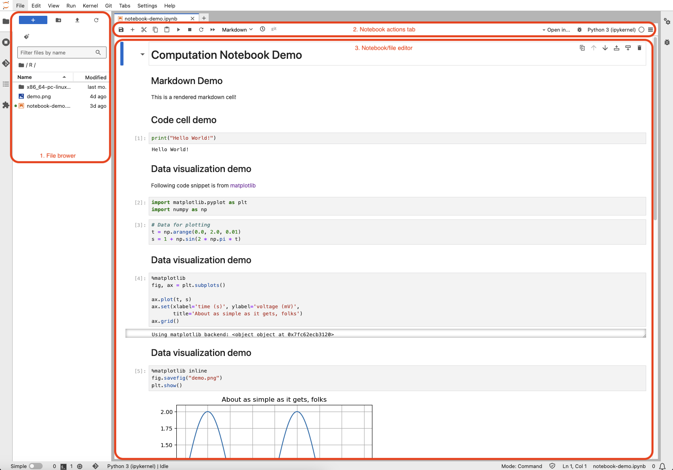The height and width of the screenshot is (470, 673).
Task: Open the Run menu
Action: click(71, 6)
